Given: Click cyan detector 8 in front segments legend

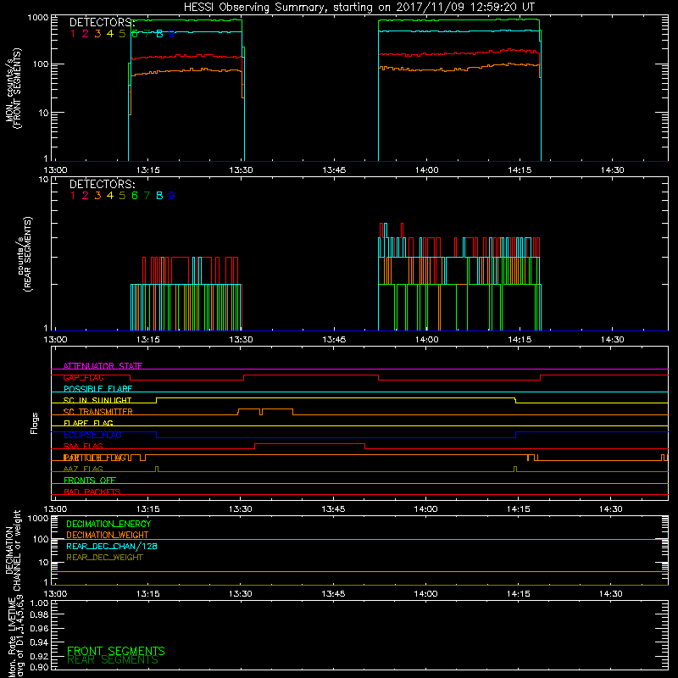Looking at the screenshot, I should [x=159, y=34].
